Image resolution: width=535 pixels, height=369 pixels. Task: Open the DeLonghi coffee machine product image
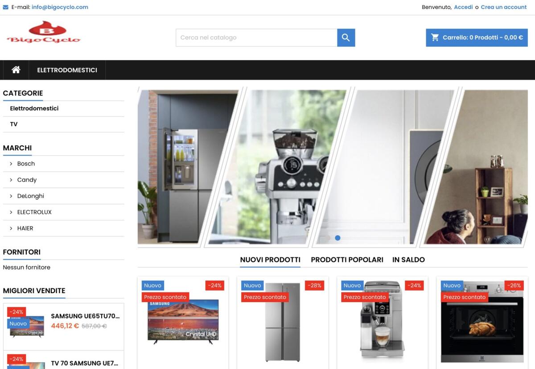coord(382,322)
